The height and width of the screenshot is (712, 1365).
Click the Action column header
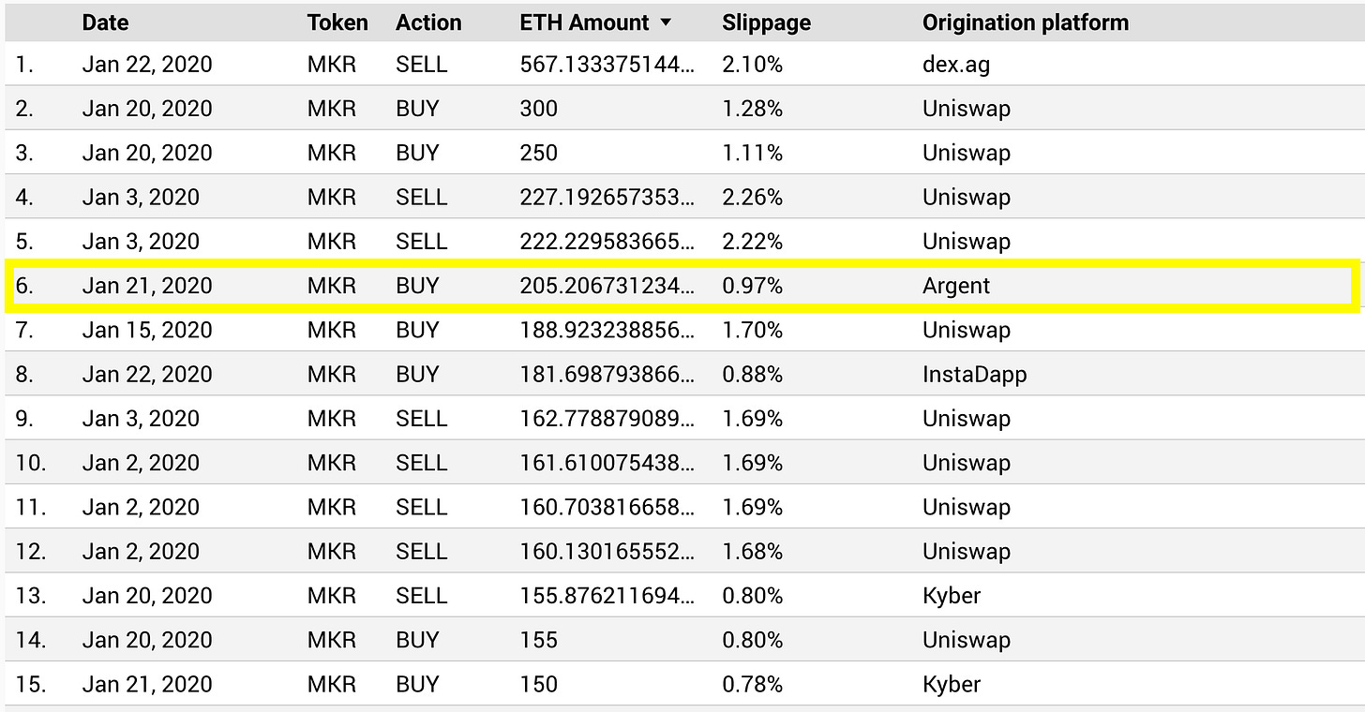point(428,22)
